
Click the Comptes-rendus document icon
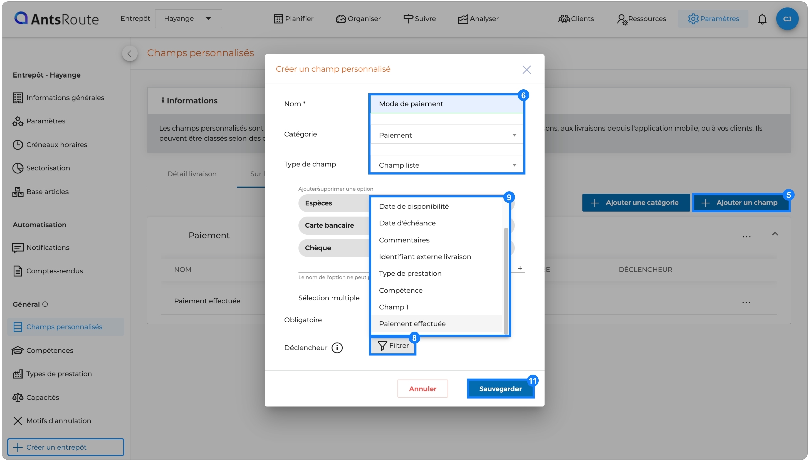click(18, 271)
